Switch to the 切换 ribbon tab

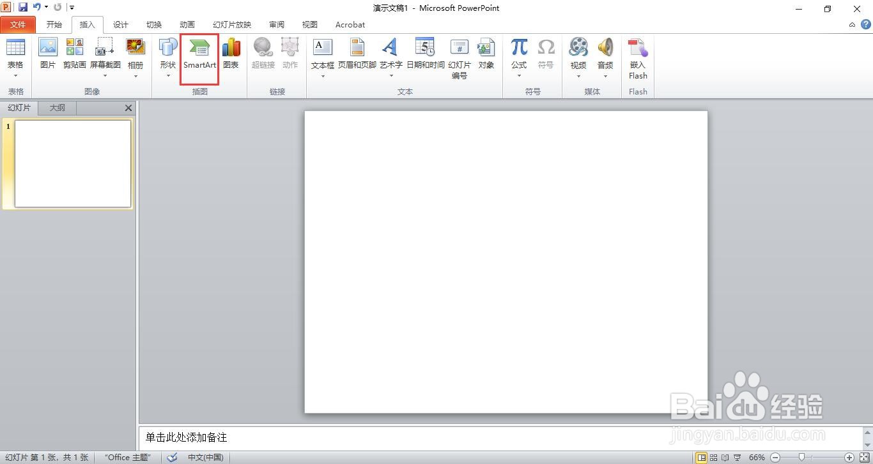pos(154,25)
